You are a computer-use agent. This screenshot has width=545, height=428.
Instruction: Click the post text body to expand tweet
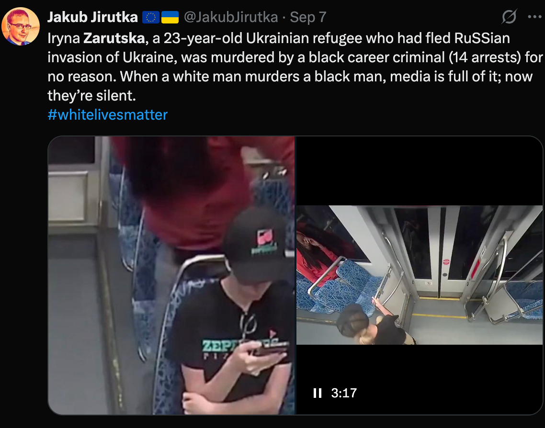pos(295,67)
